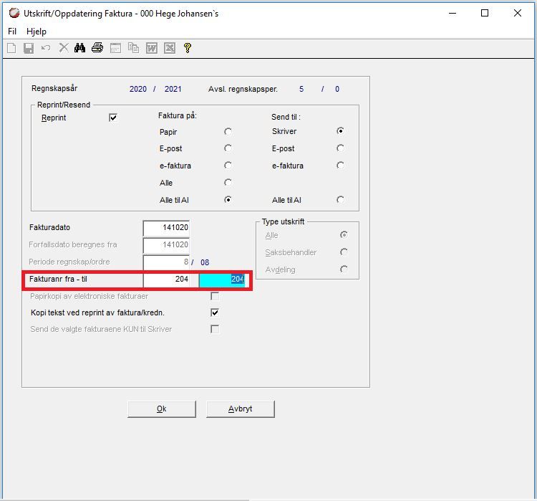The height and width of the screenshot is (501, 537).
Task: Minimize the Utskrift/Oppdatering Faktura window
Action: coord(453,14)
